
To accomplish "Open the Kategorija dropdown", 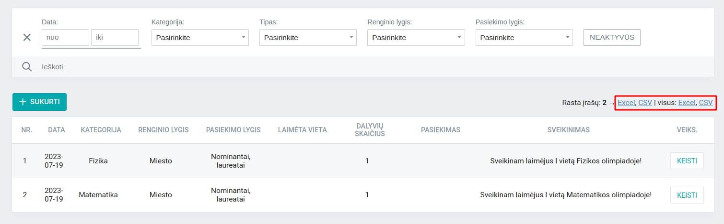I will click(200, 38).
